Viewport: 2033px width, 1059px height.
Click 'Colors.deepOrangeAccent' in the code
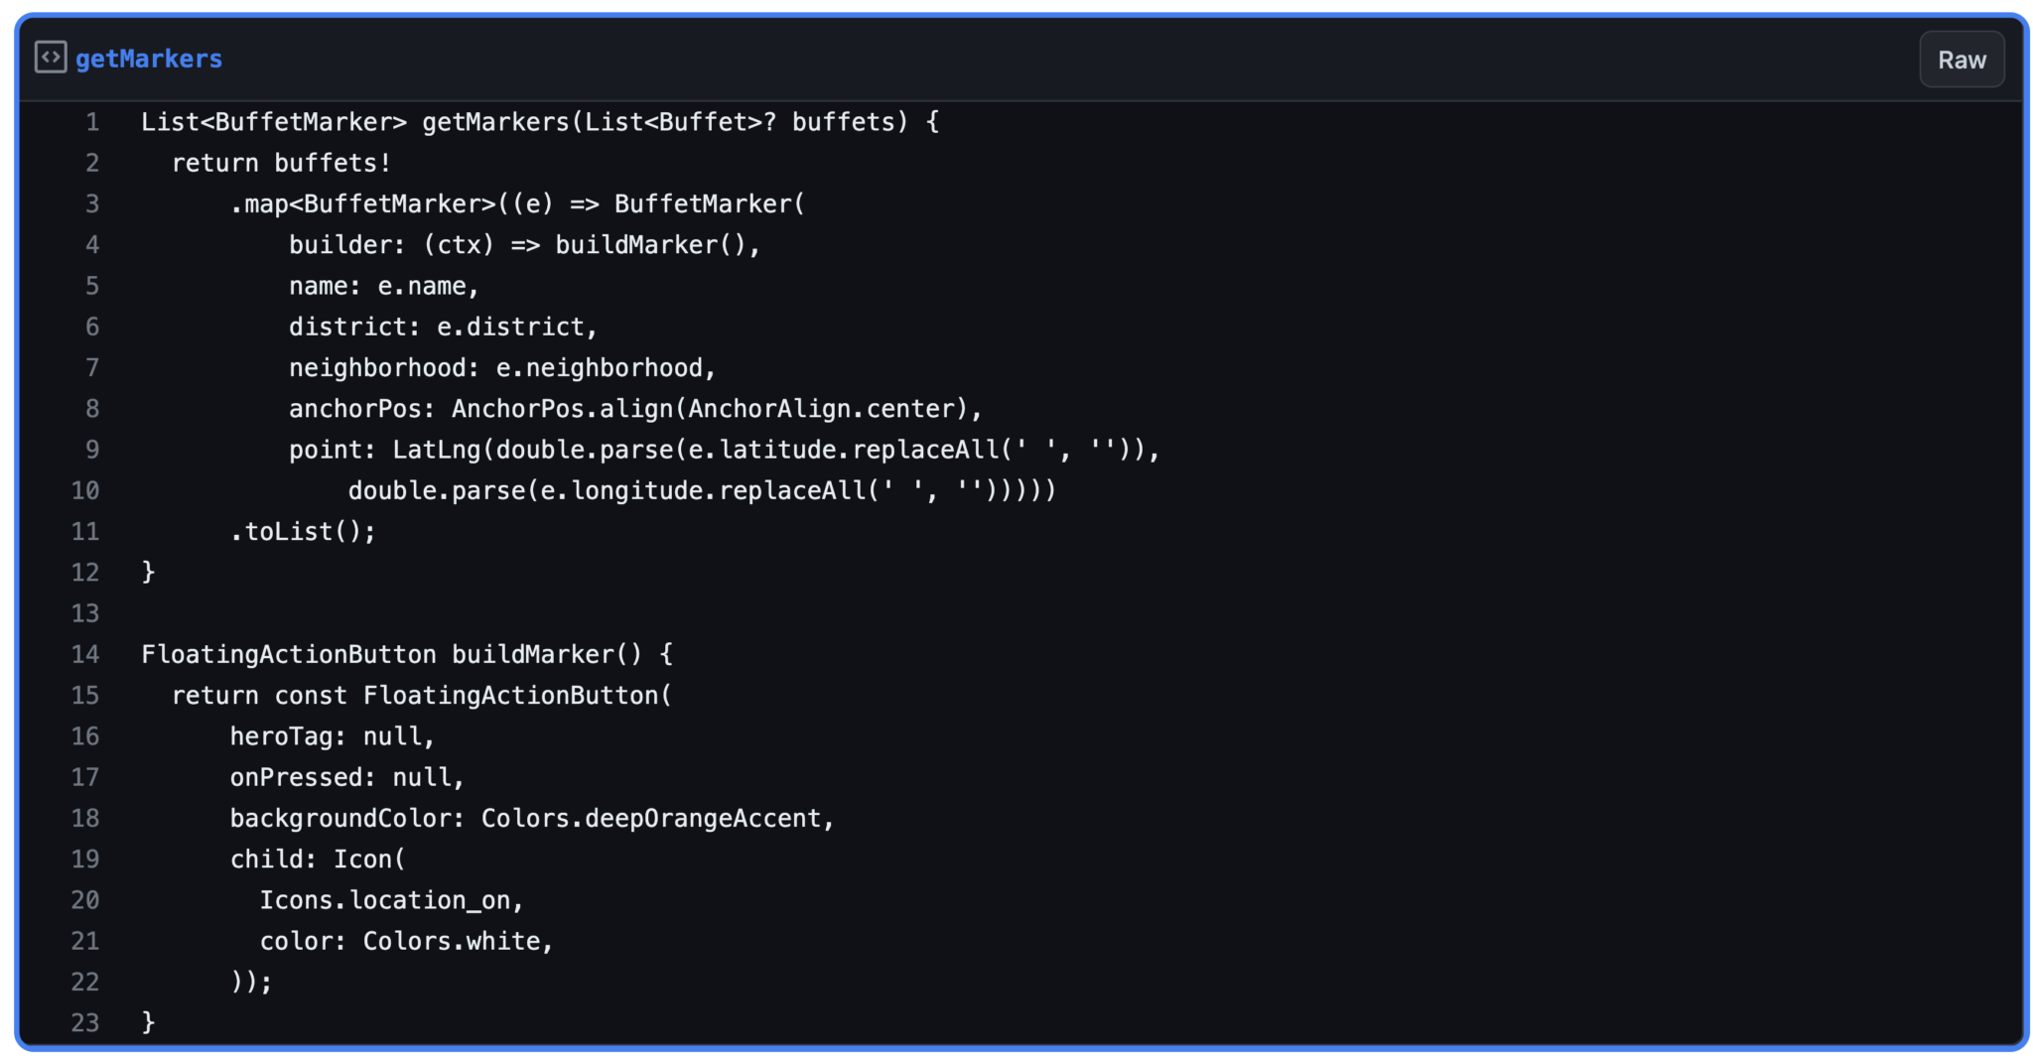pos(651,818)
